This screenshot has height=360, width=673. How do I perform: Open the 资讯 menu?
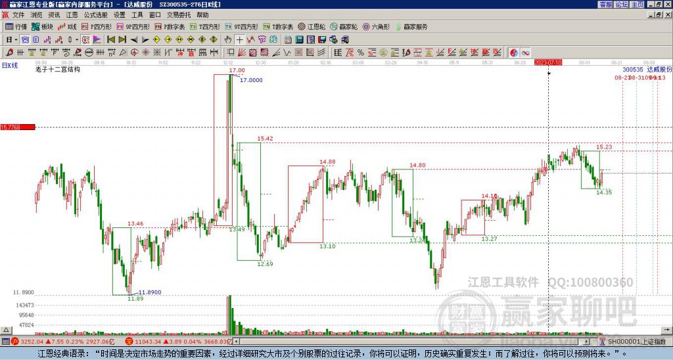pos(54,15)
